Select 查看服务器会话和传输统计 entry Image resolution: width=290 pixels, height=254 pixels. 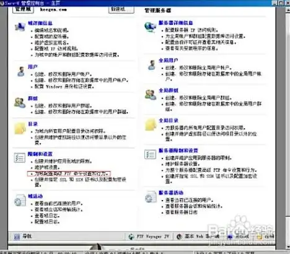tap(194, 206)
